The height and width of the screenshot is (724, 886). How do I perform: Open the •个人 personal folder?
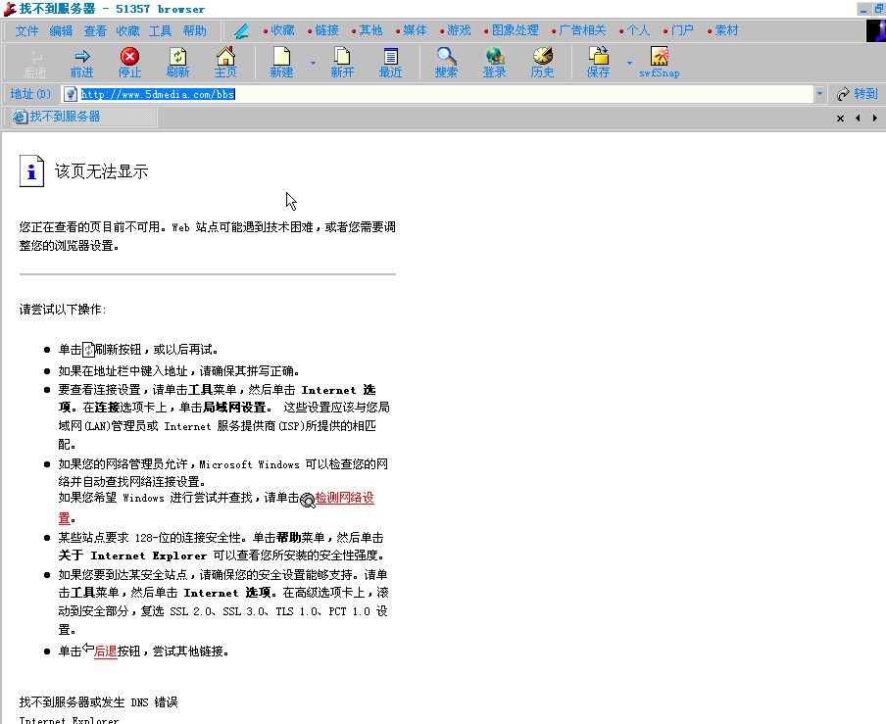[634, 30]
